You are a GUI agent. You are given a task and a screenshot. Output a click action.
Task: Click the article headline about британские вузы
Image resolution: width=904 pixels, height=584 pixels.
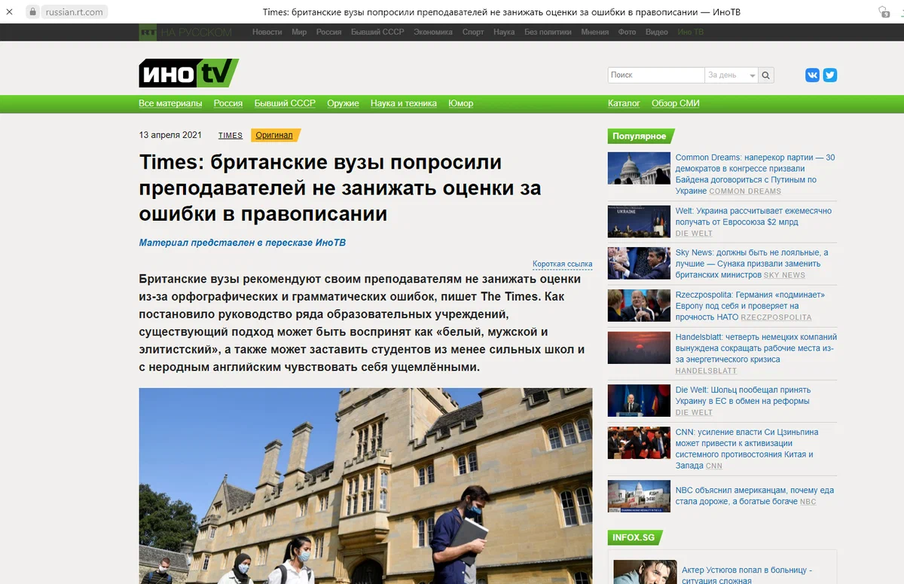tap(341, 188)
